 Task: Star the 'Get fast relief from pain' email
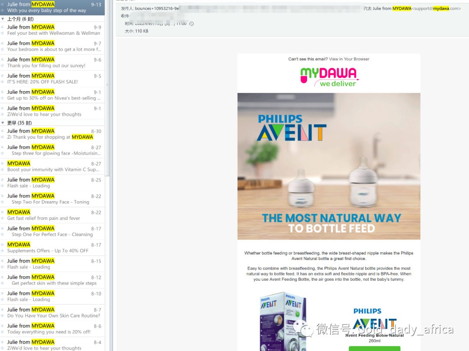point(3,218)
